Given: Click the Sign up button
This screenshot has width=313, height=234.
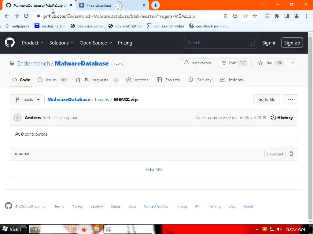Looking at the screenshot, I should (x=292, y=43).
